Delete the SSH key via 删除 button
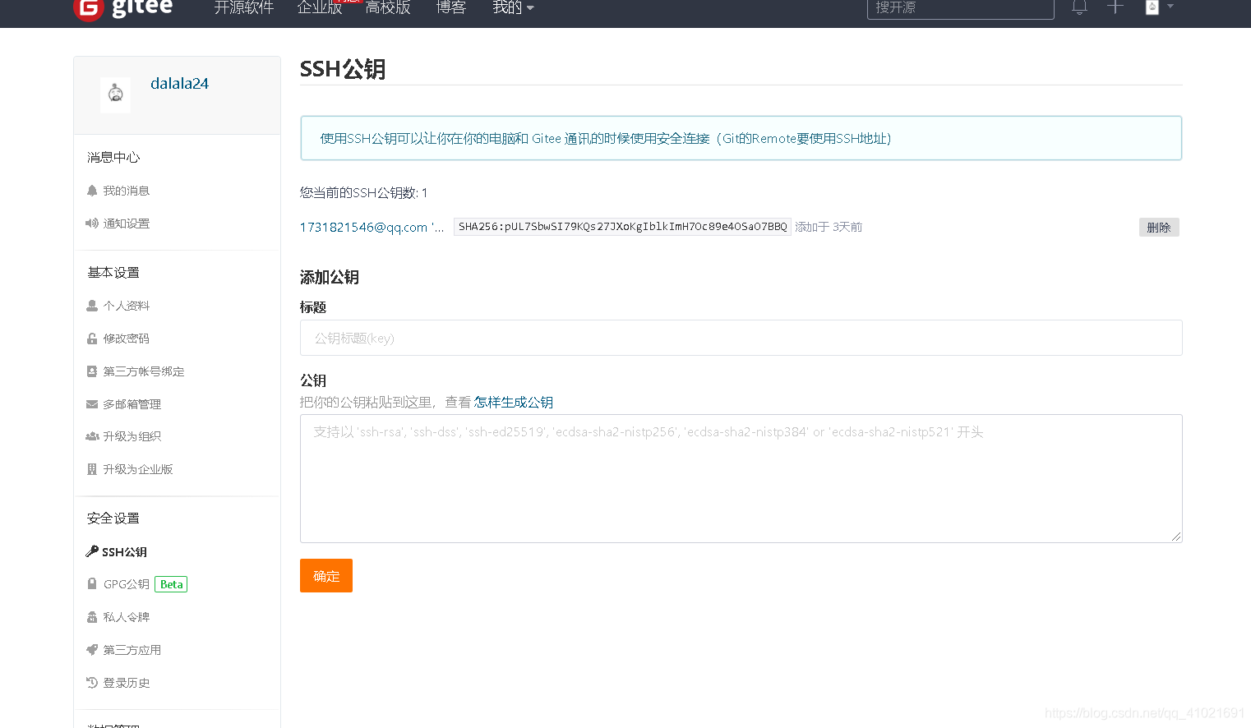Image resolution: width=1251 pixels, height=728 pixels. tap(1159, 227)
